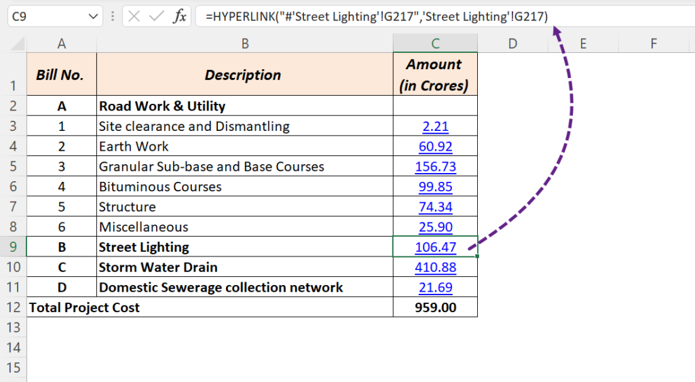This screenshot has height=382, width=695.
Task: Select row 1 header
Action: [14, 75]
